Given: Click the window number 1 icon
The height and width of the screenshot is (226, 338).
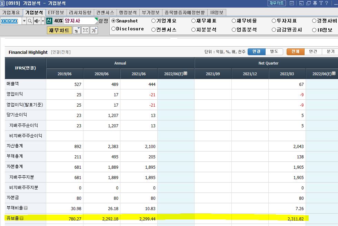Looking at the screenshot, I should tap(2, 3).
